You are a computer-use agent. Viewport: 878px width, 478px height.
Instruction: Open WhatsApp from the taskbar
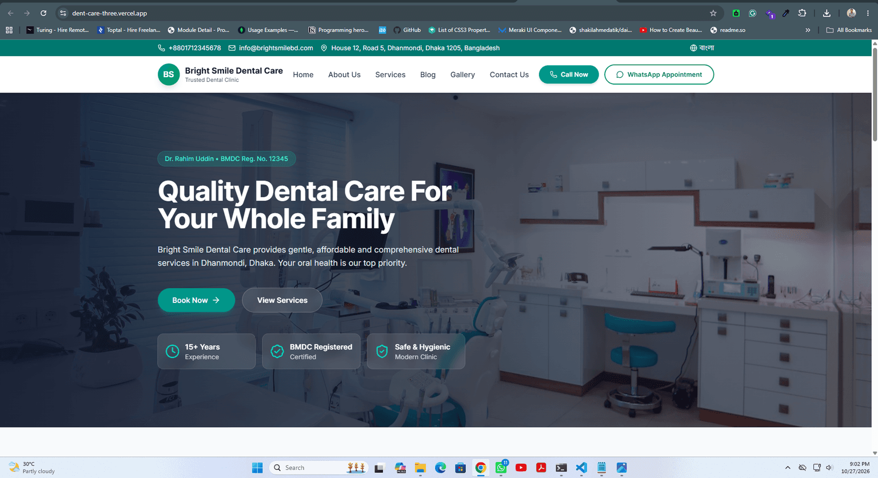501,468
